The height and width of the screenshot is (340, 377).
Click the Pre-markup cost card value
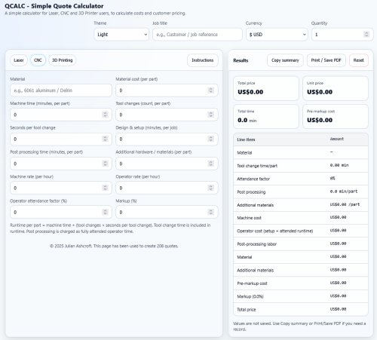(x=320, y=120)
